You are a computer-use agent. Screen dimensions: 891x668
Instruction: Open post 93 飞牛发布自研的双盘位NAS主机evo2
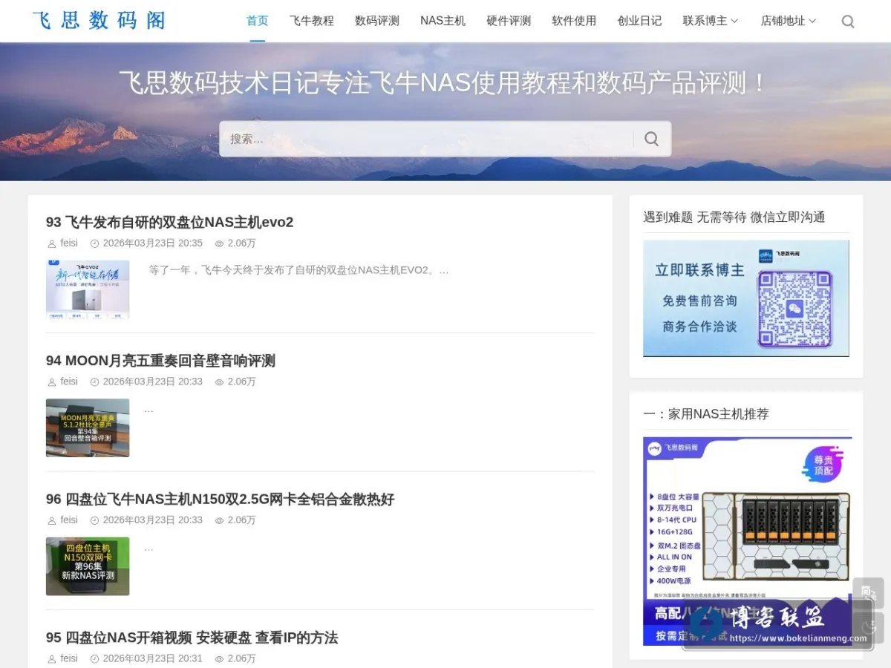pos(169,222)
